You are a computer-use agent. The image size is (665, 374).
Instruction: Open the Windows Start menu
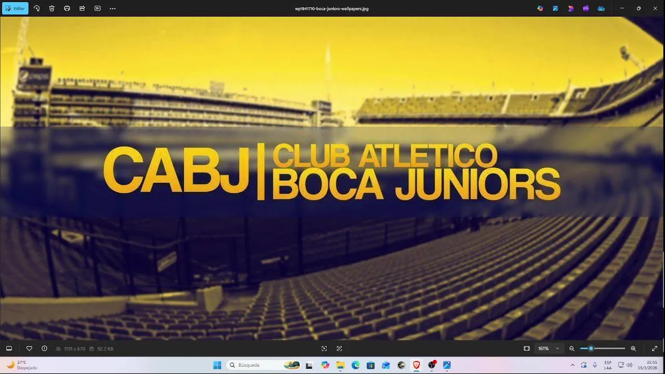pyautogui.click(x=217, y=365)
